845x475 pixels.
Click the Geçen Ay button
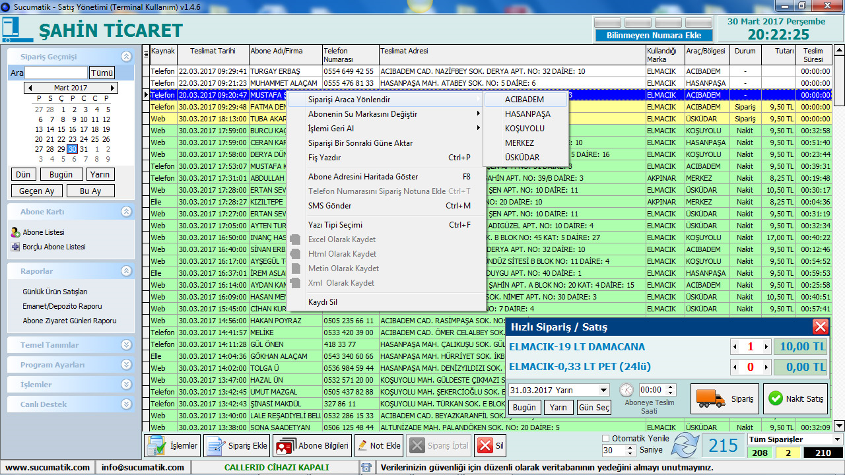coord(36,191)
